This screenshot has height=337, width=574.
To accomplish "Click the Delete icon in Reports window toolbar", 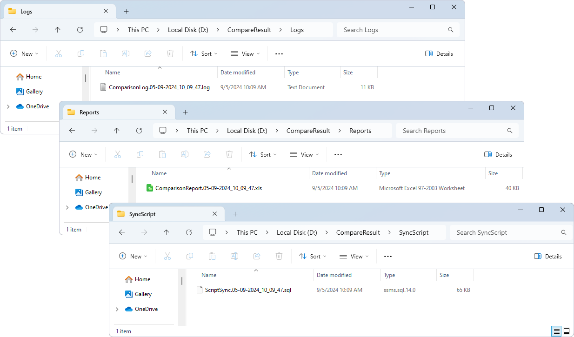I will [x=229, y=154].
